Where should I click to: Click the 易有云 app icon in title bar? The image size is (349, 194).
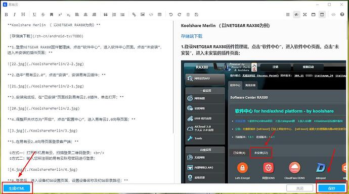coord(5,5)
